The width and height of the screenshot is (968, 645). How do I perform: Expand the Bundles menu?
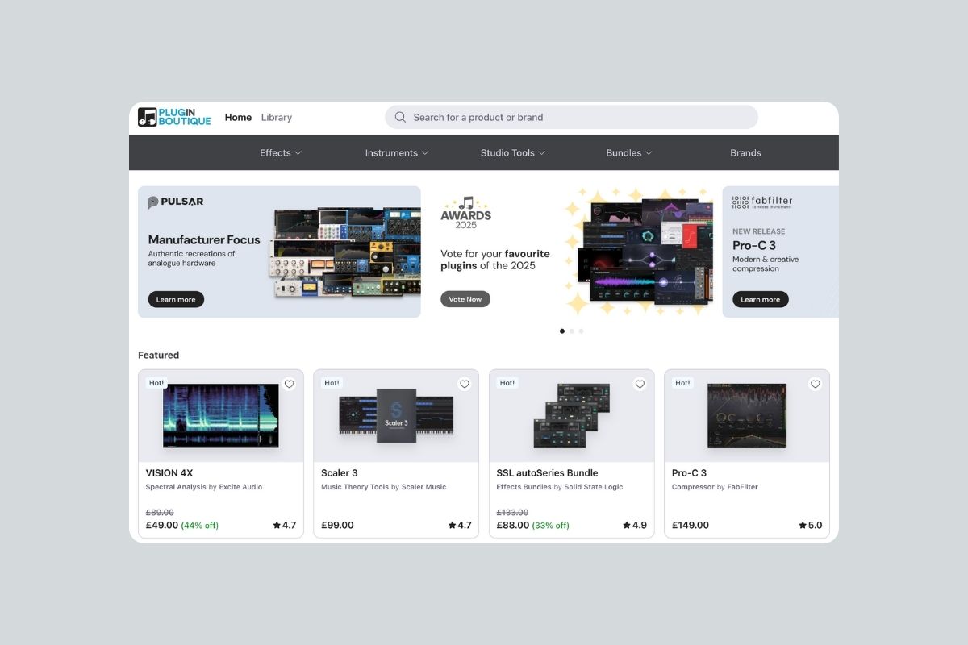629,152
